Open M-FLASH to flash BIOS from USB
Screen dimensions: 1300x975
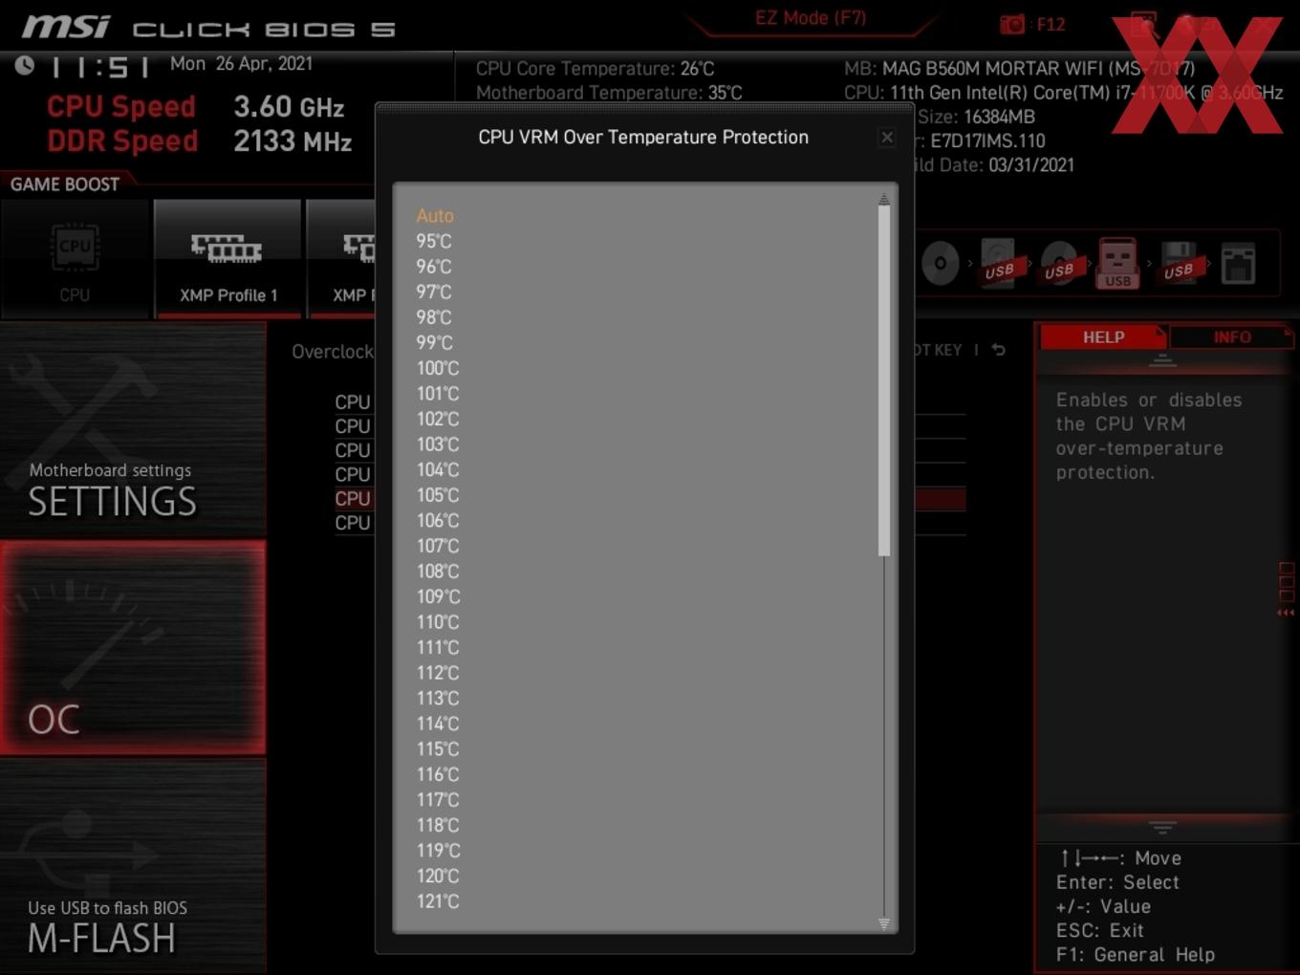133,867
